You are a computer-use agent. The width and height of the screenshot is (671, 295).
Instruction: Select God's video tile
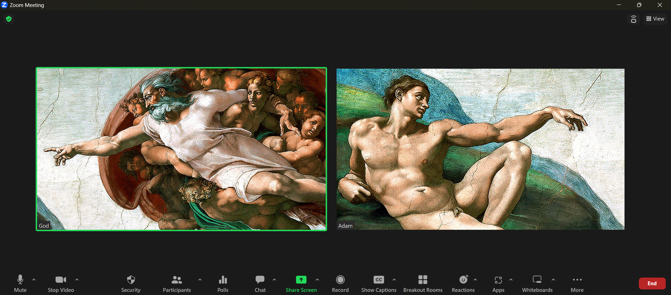(x=181, y=149)
